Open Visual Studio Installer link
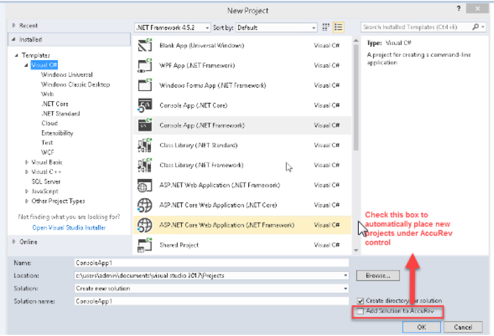Viewport: 494px width, 336px height. (69, 228)
